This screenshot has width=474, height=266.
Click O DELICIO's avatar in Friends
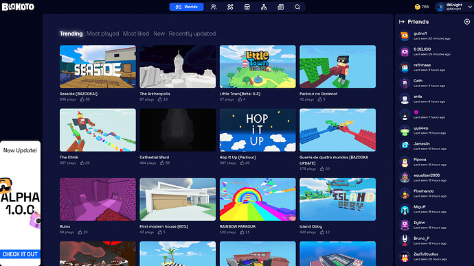click(x=405, y=51)
